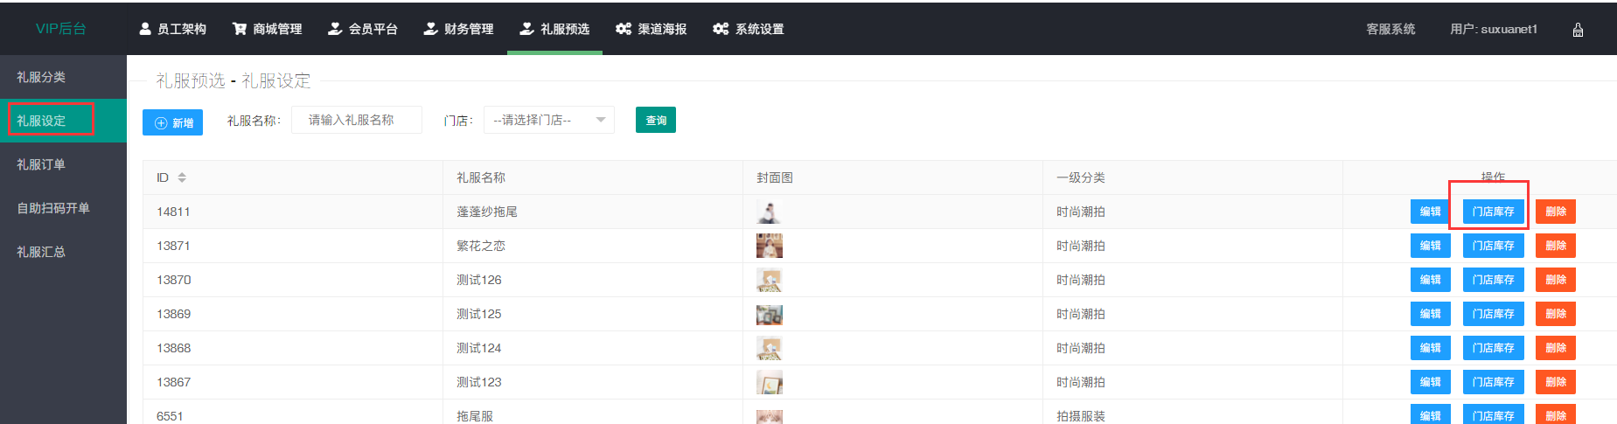
Task: Delete the 繁花之恋 dress row
Action: [1555, 246]
